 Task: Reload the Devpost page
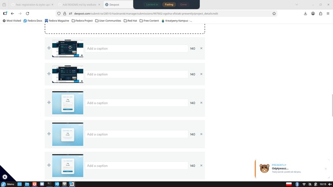point(27,14)
